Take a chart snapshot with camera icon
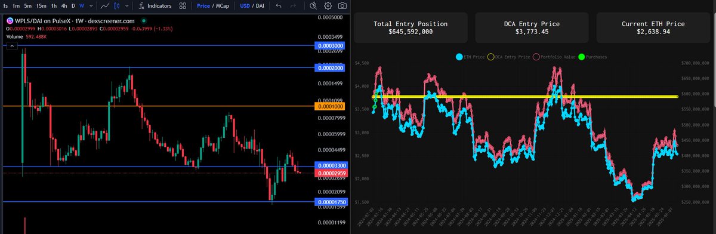716x234 pixels. (x=342, y=6)
